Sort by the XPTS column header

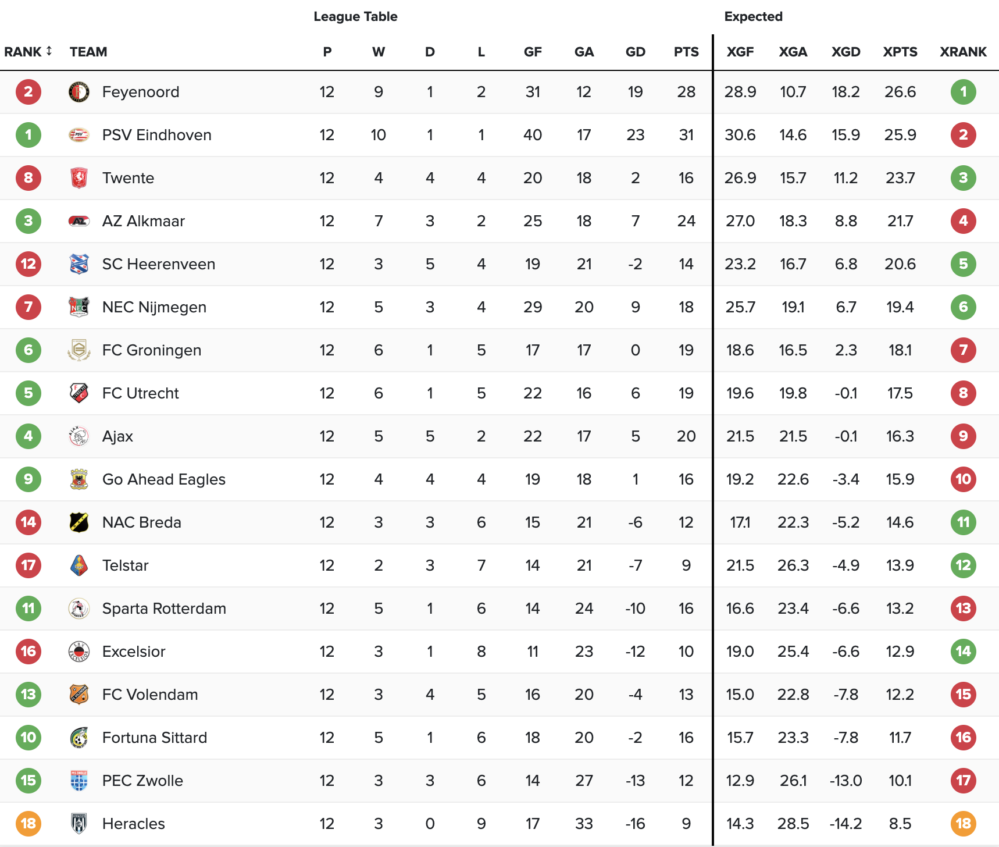point(900,52)
